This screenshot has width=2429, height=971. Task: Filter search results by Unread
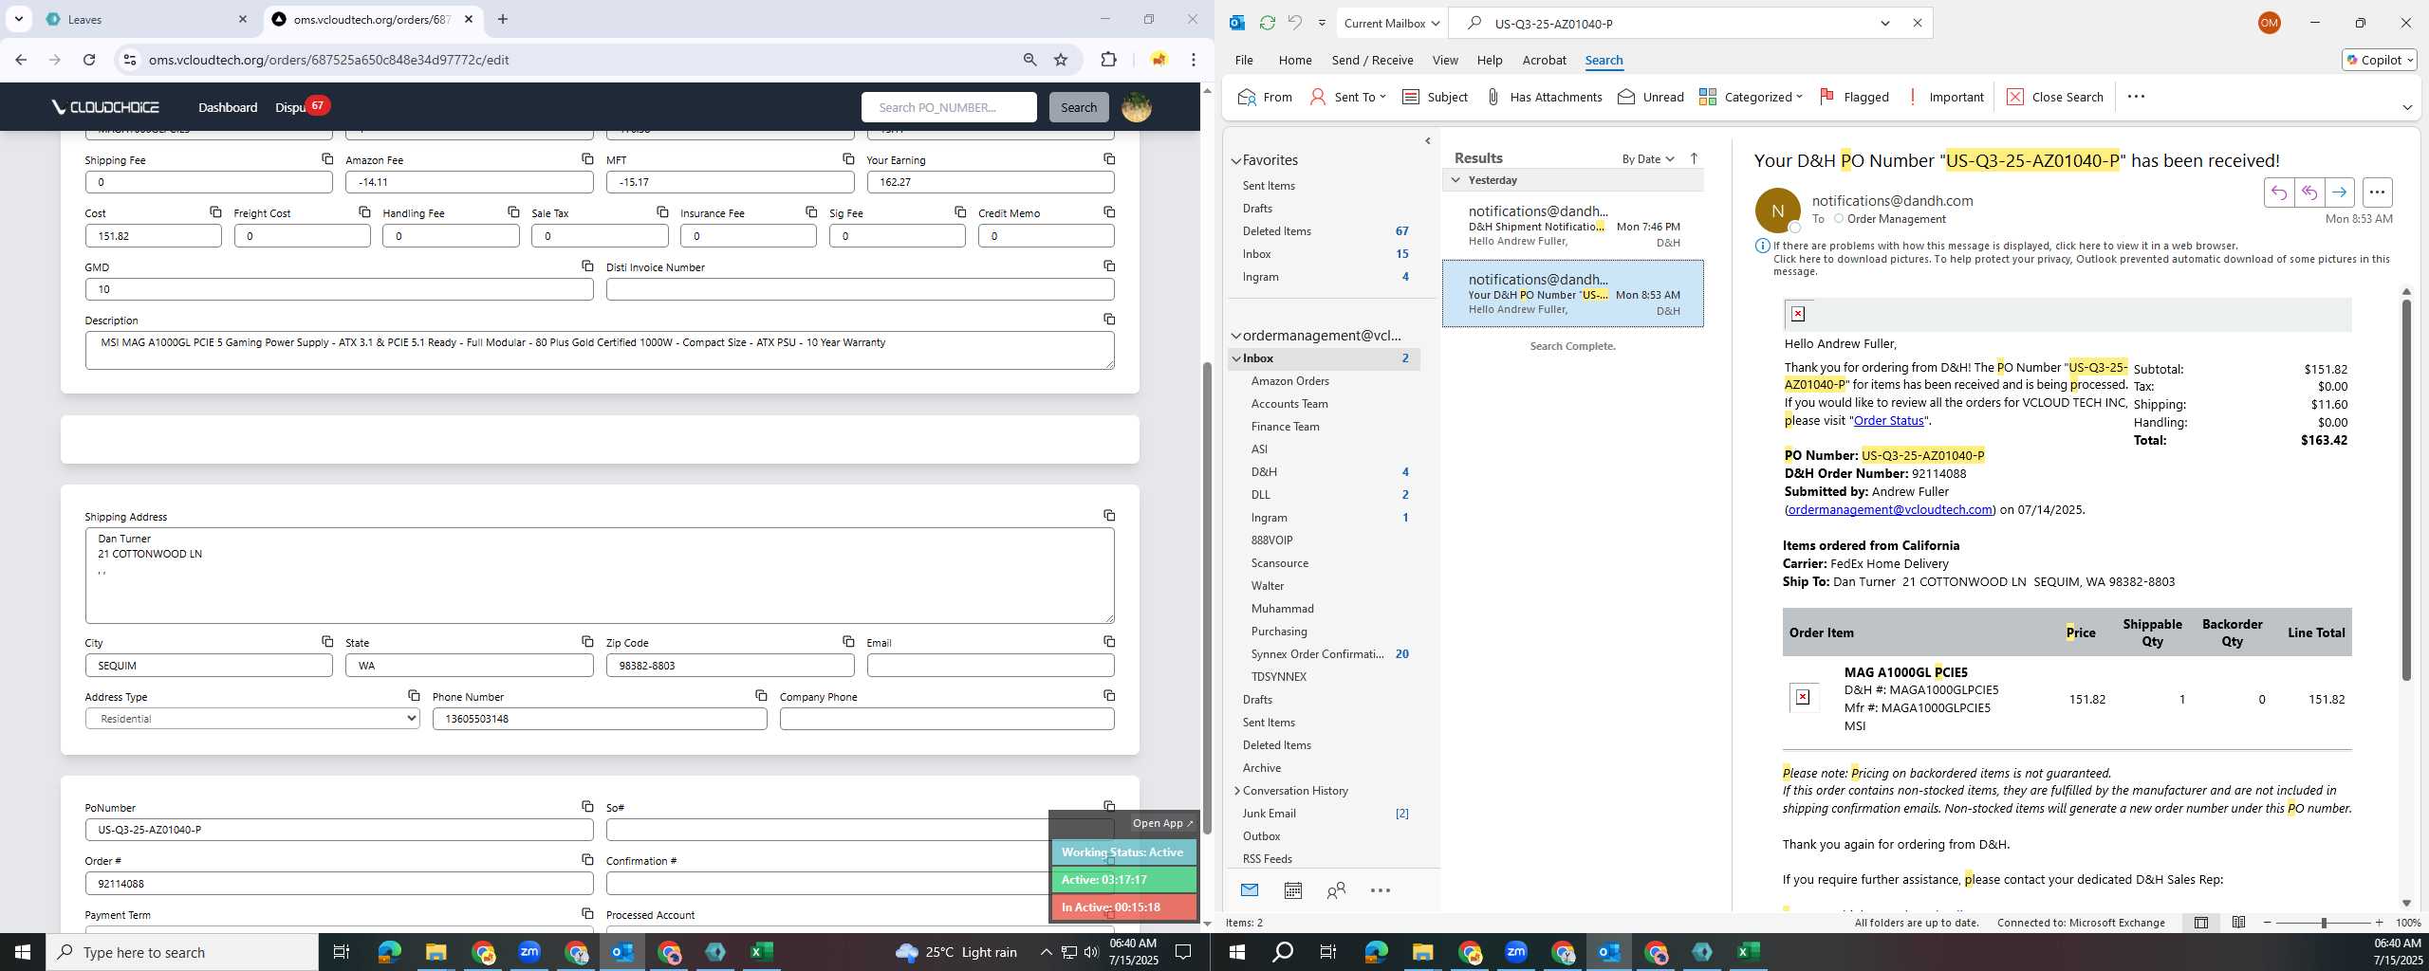(1650, 97)
